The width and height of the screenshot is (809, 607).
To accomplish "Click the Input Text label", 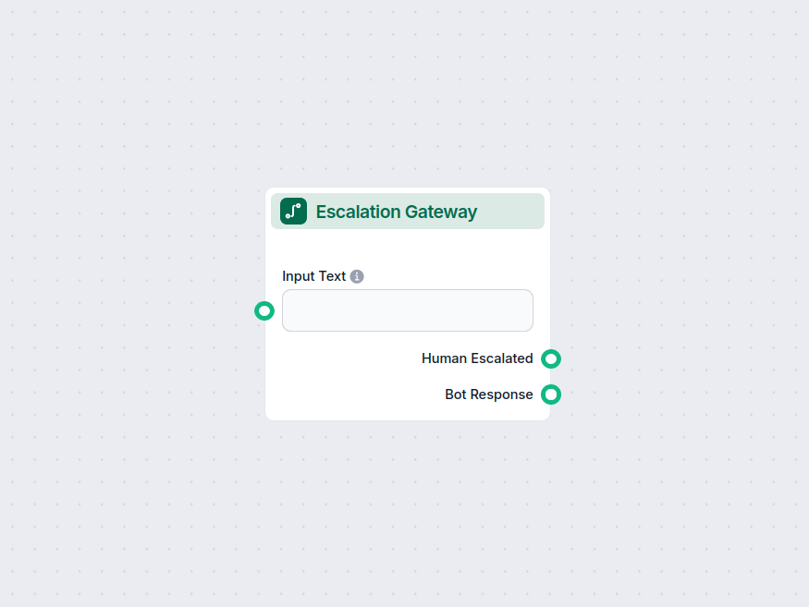I will pos(313,276).
